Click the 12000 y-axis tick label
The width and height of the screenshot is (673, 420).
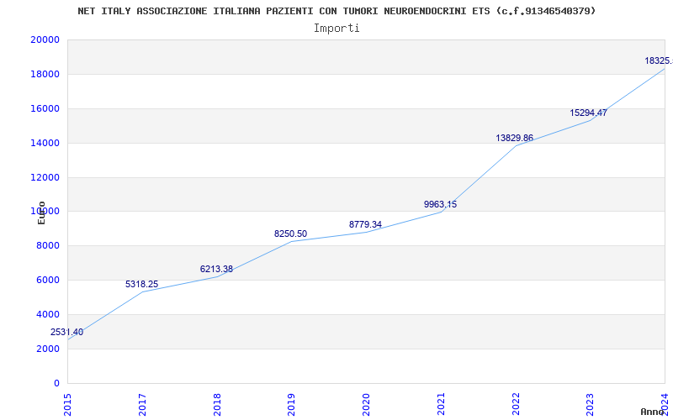point(45,177)
